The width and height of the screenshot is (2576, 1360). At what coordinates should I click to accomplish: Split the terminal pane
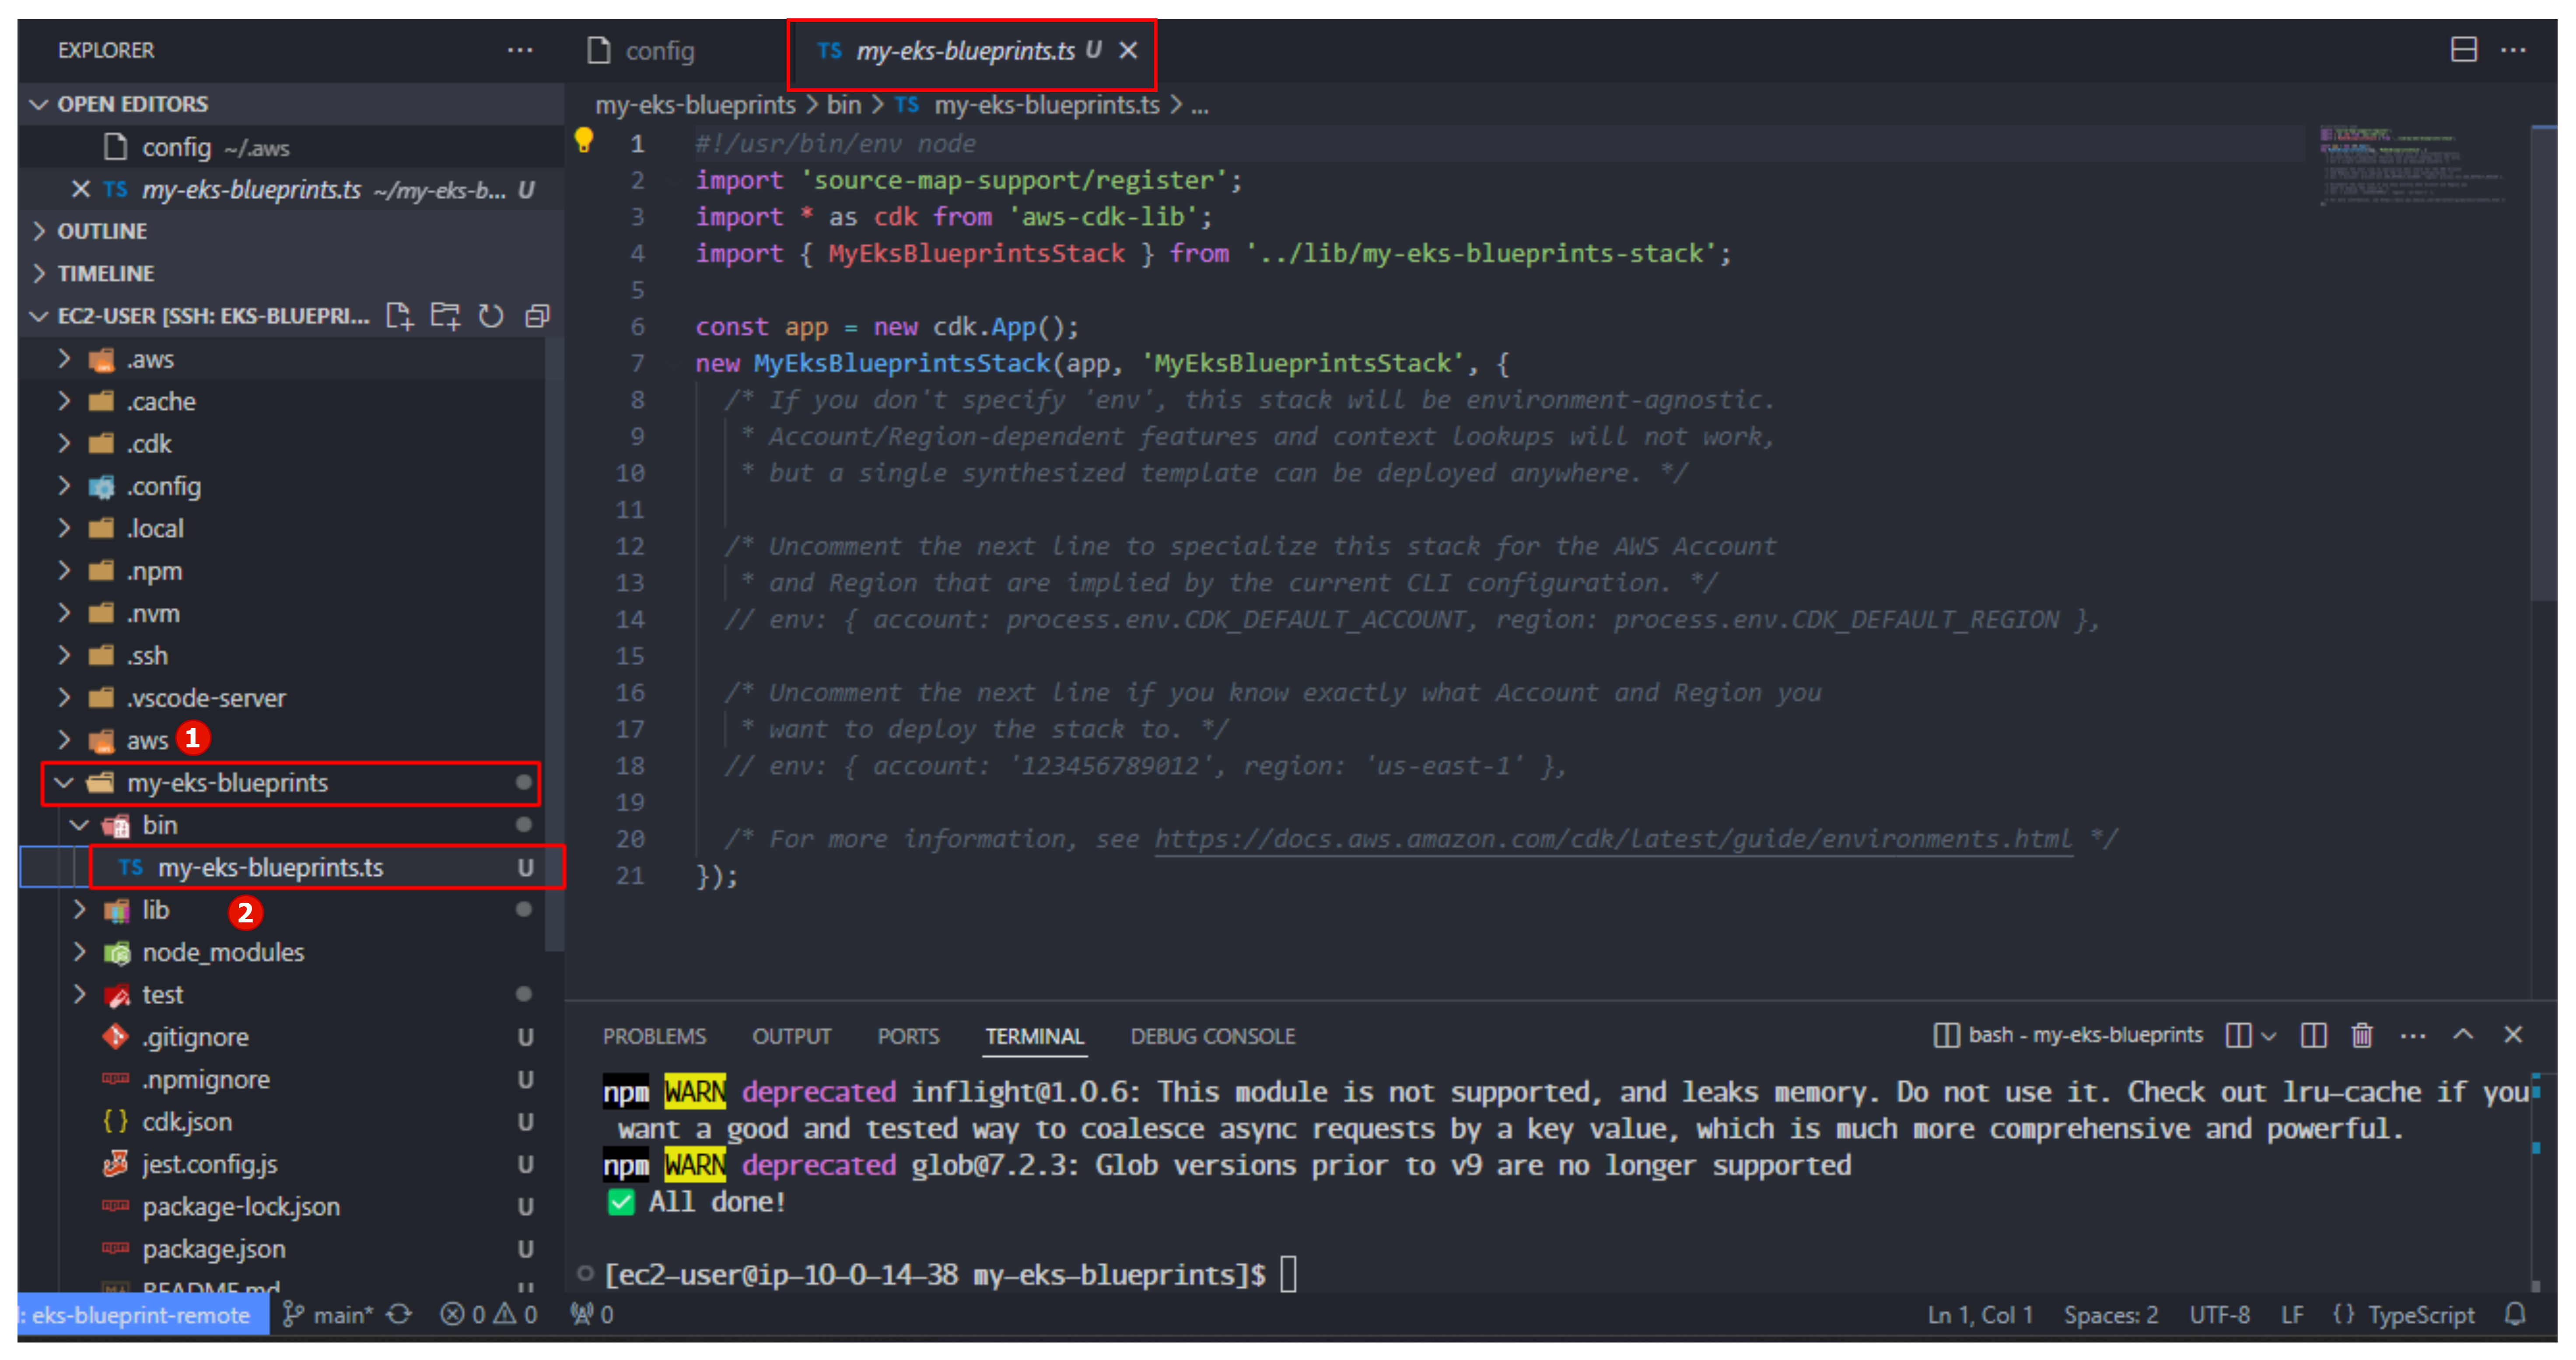coord(2313,1035)
